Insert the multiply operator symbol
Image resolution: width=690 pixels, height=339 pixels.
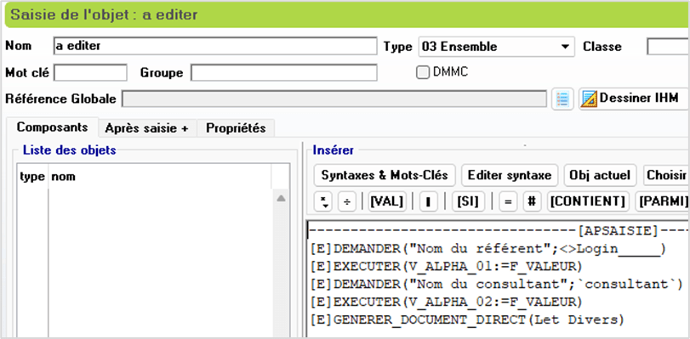point(324,202)
